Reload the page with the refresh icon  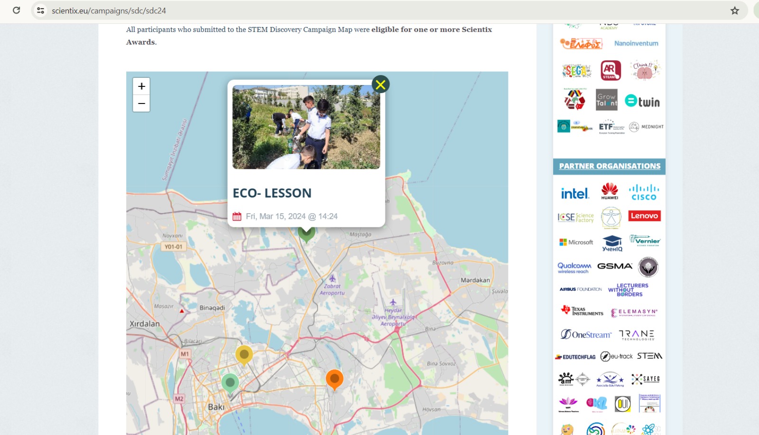(x=16, y=10)
